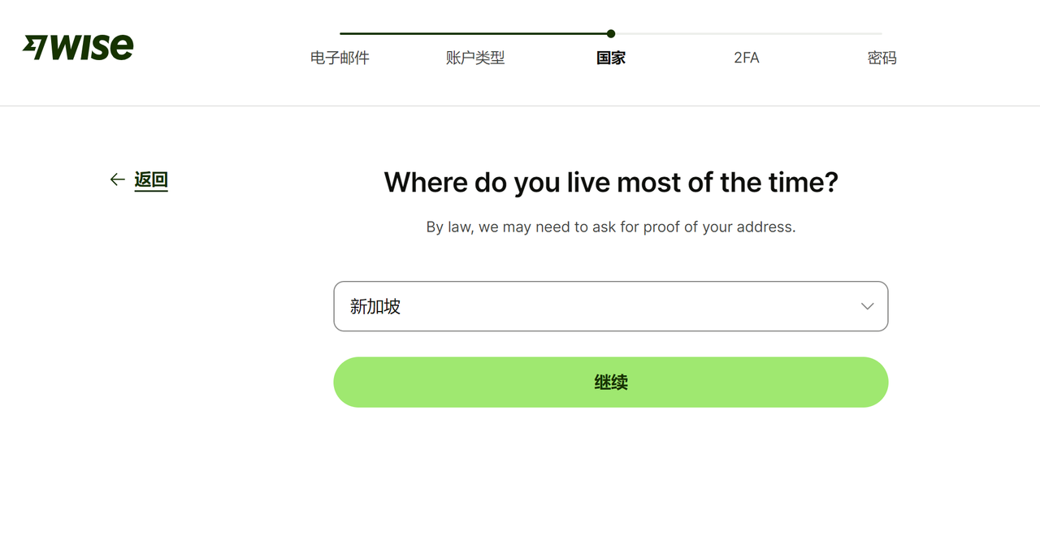The width and height of the screenshot is (1040, 553).
Task: Select the current 国家 step label
Action: 611,58
